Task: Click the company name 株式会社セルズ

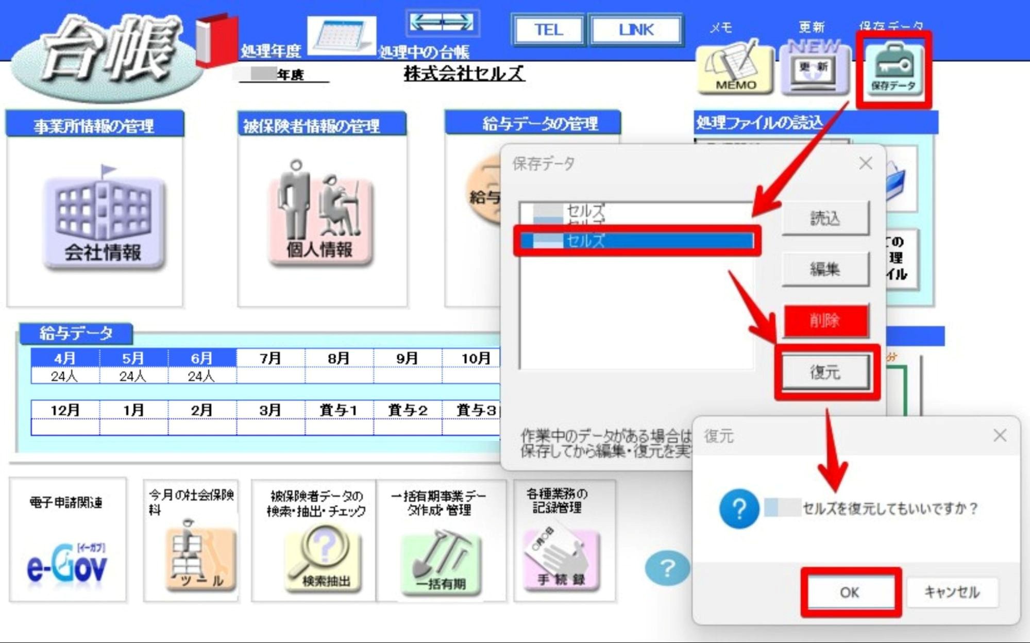Action: (x=464, y=74)
